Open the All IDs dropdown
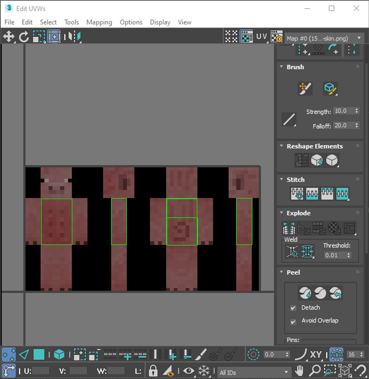This screenshot has height=379, width=369. (254, 372)
